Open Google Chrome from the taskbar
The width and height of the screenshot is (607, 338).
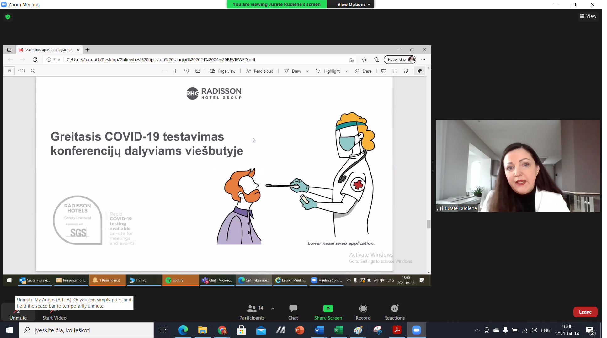222,330
